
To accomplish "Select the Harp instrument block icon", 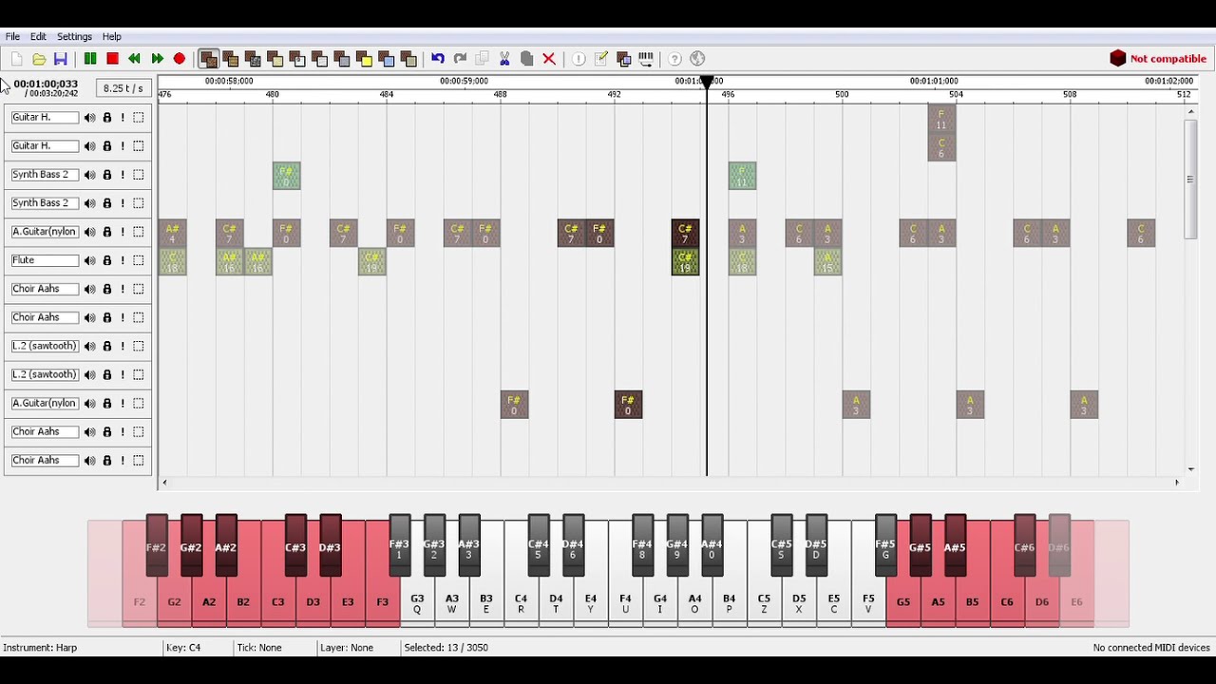I will [x=209, y=59].
